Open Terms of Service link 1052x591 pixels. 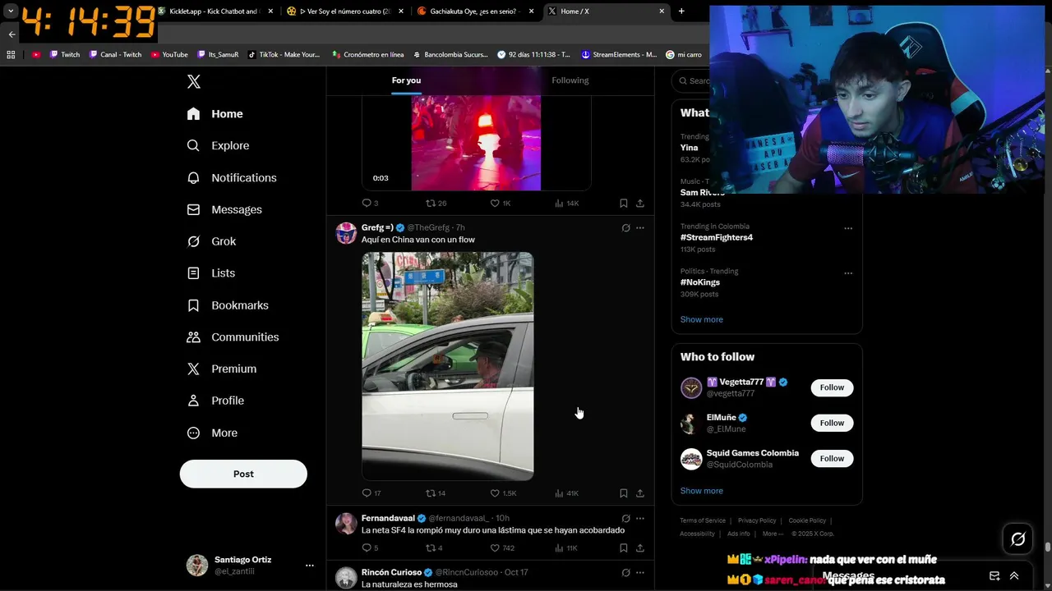coord(703,520)
